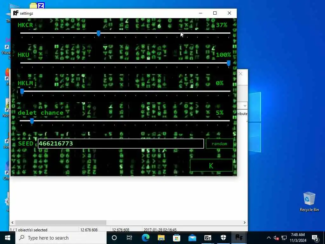Open Mail app from taskbar
This screenshot has height=244, width=325.
click(192, 238)
